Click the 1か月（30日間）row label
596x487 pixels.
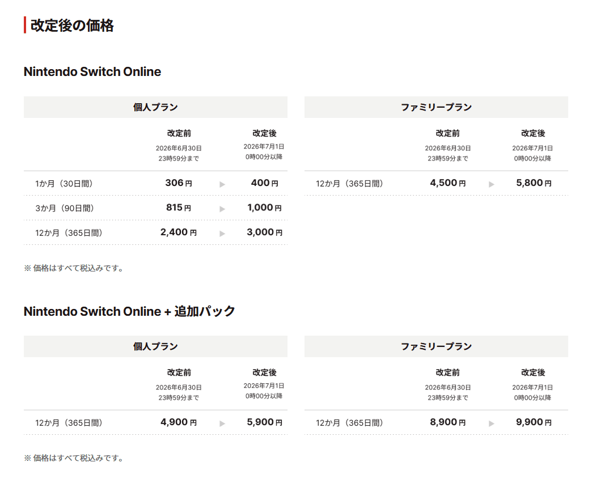pyautogui.click(x=64, y=184)
